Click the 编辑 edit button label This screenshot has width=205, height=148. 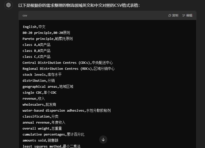point(189,15)
